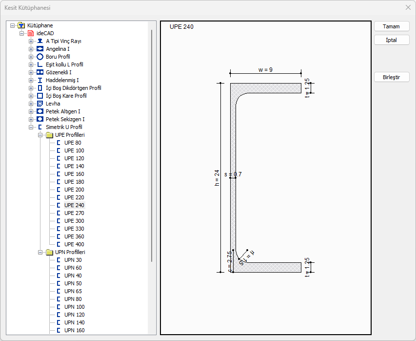
Task: Click the İçi Boş Kare Profil icon
Action: [40, 96]
